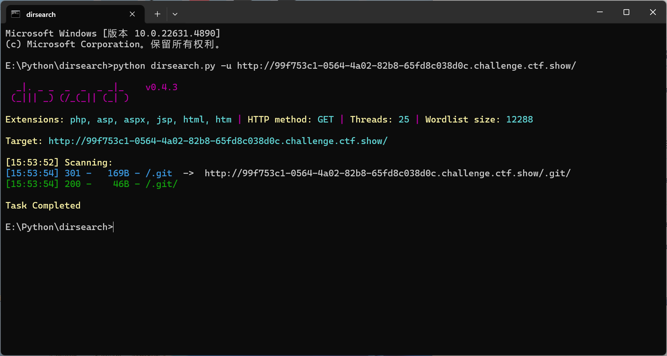
Task: Minimize the terminal window
Action: (599, 12)
